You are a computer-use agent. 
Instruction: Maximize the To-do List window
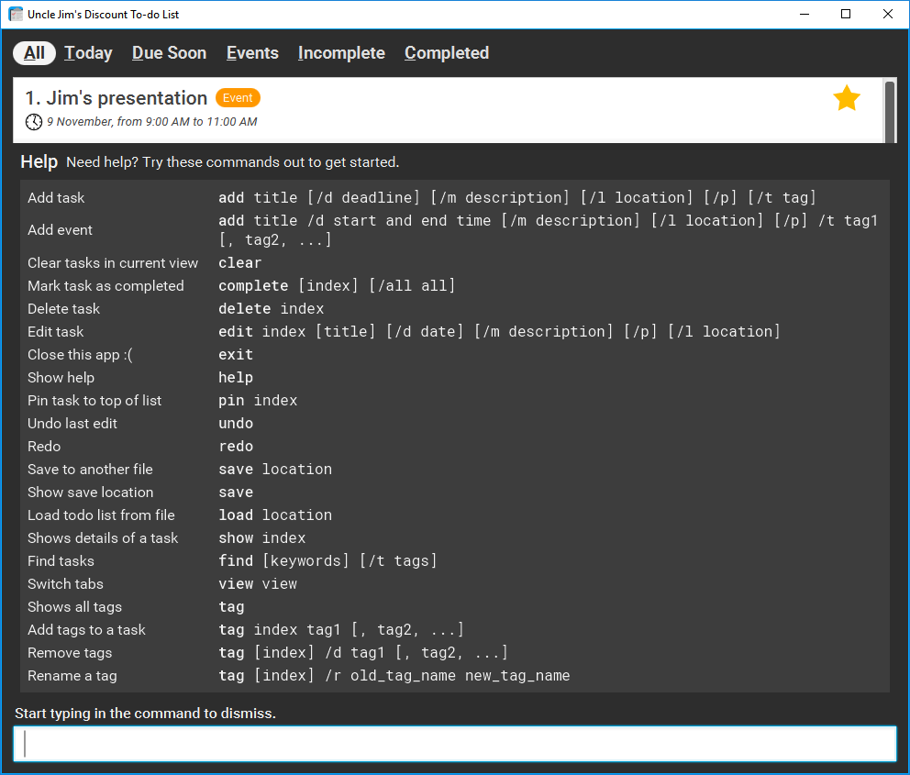click(x=846, y=14)
